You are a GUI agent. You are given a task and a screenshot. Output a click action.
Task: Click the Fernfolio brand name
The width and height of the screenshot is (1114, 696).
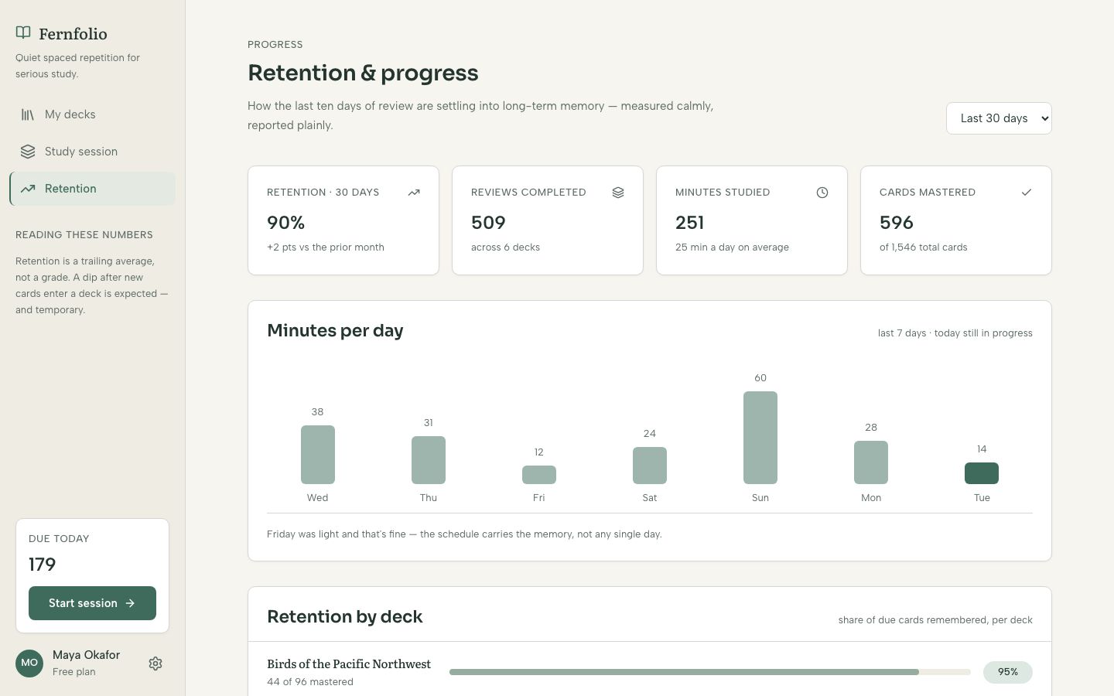73,34
